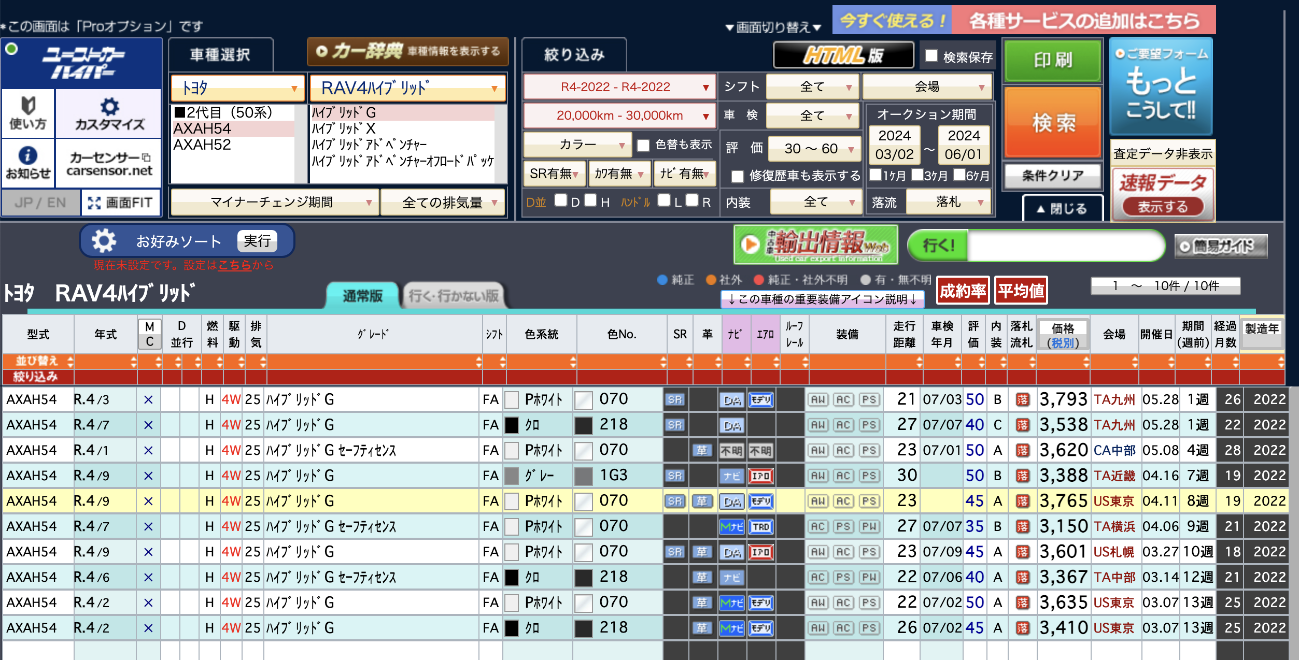Enable the 検索保存 checkbox

(x=931, y=55)
